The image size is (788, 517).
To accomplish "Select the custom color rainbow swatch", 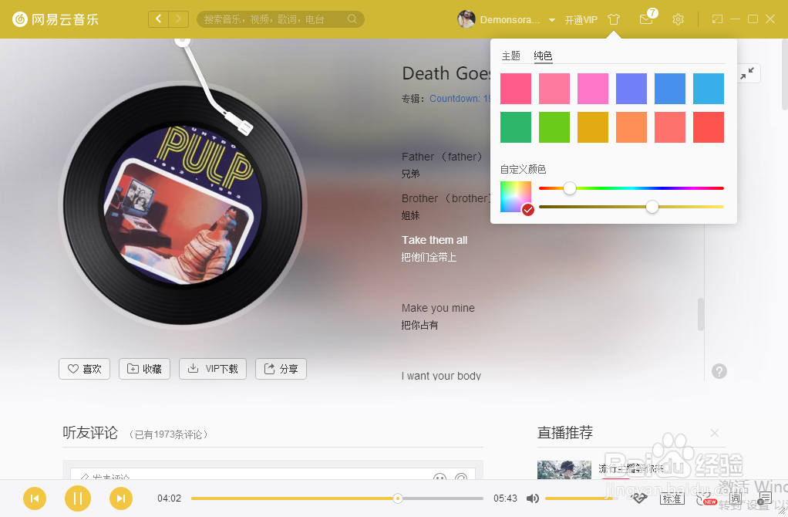I will (x=516, y=197).
